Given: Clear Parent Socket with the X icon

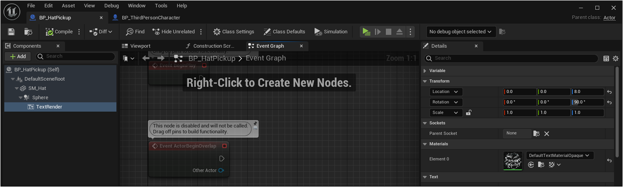Looking at the screenshot, I should [x=547, y=133].
